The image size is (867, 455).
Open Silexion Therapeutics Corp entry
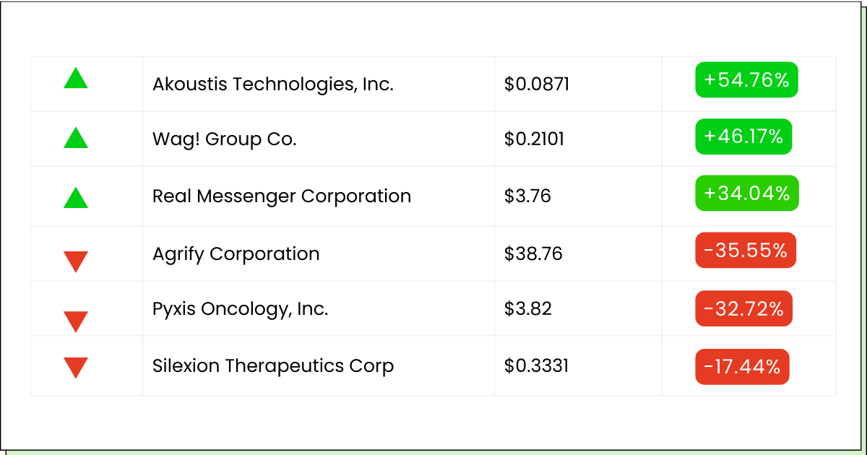click(273, 365)
